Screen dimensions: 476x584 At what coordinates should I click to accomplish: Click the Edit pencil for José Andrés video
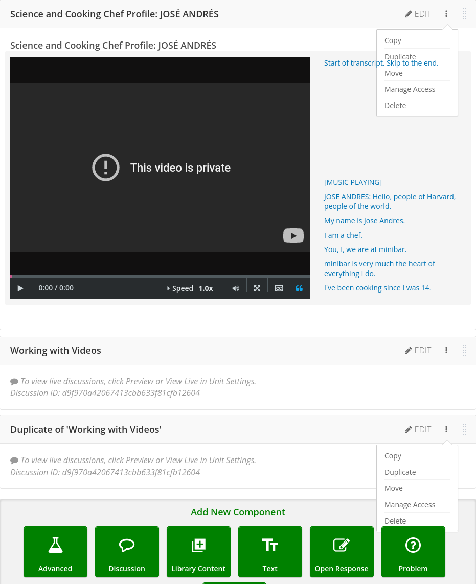418,14
